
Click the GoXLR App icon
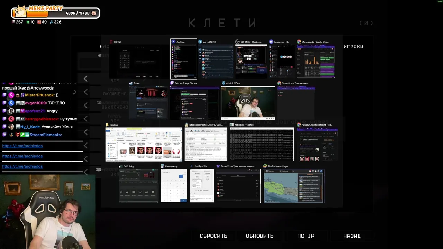point(121,166)
